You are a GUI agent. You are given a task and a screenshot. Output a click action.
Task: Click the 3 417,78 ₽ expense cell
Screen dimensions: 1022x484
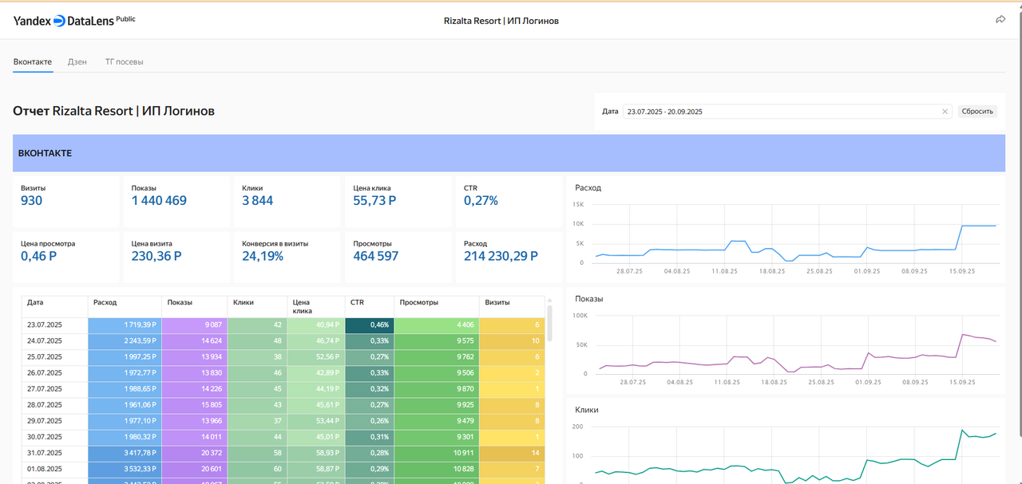tap(125, 453)
